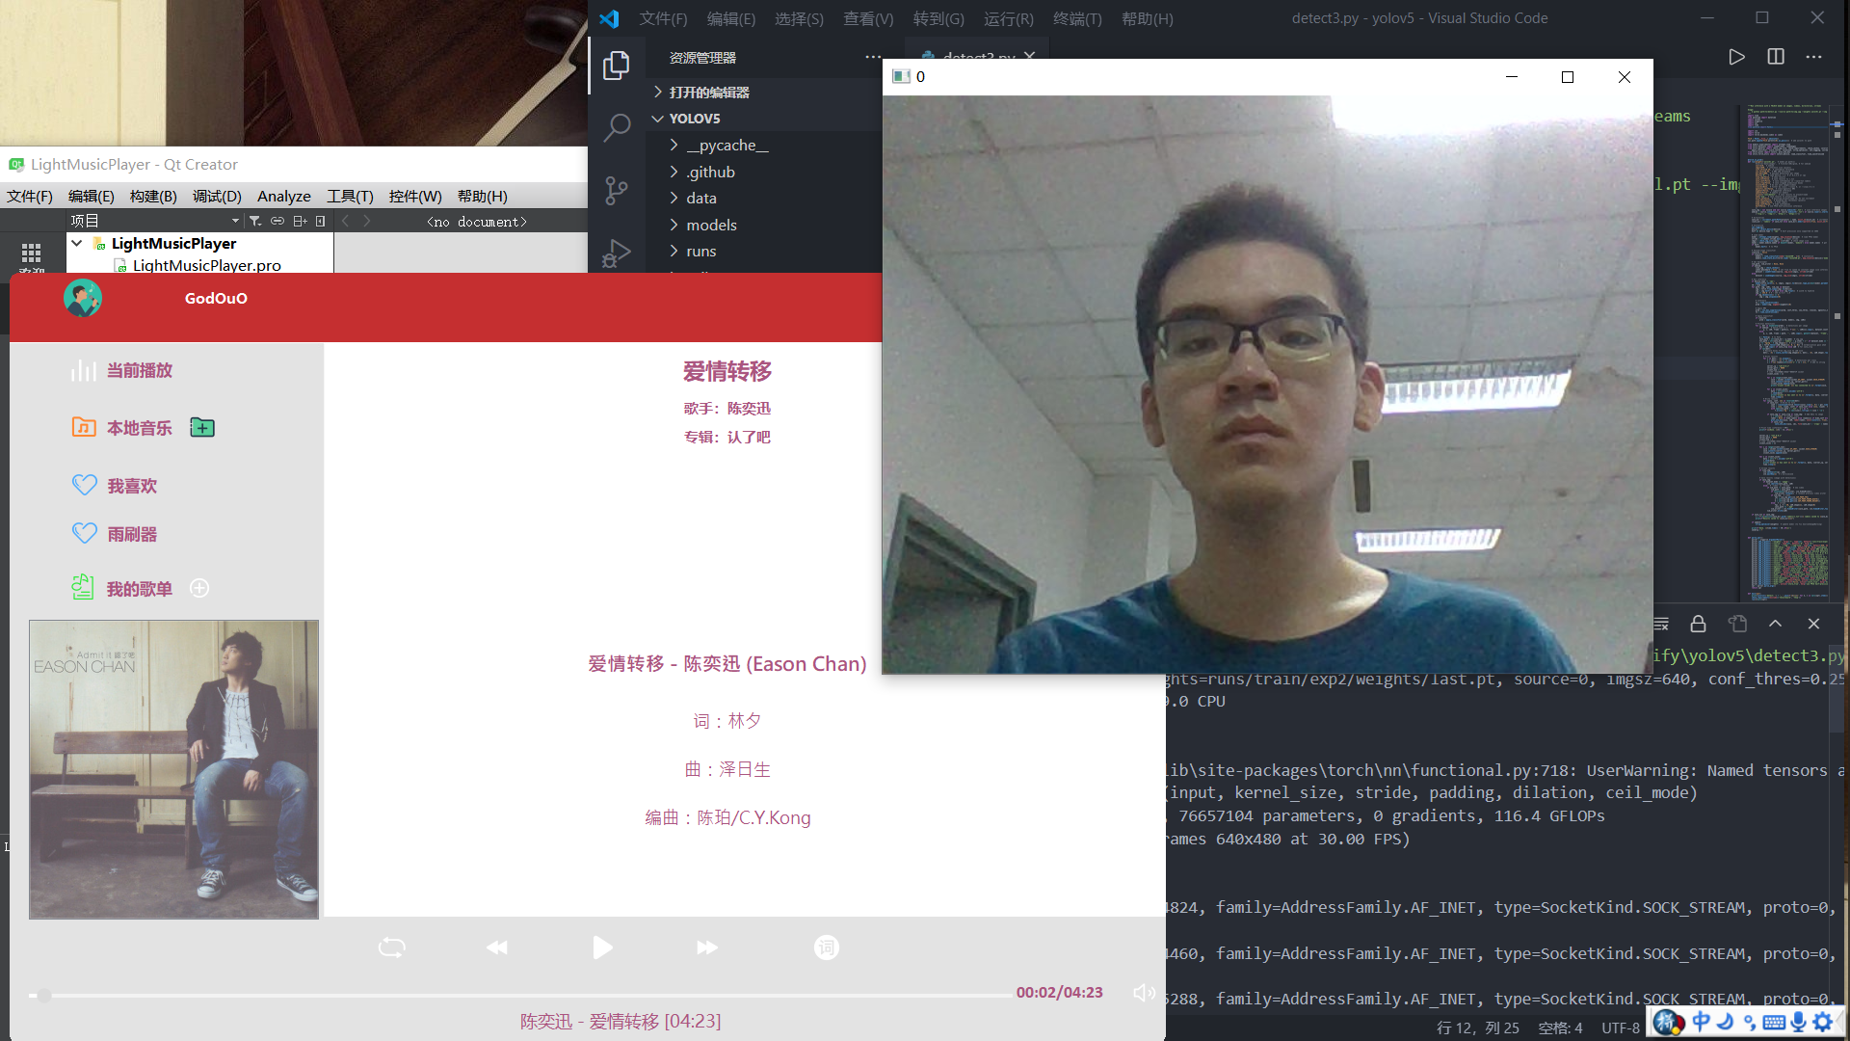Open 我的歌单 playlists section
The height and width of the screenshot is (1041, 1850).
[139, 588]
